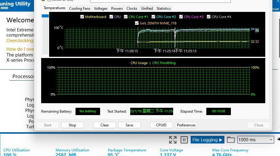Click the CPU Utilization monitor label
This screenshot has height=156, width=280.
(17, 150)
